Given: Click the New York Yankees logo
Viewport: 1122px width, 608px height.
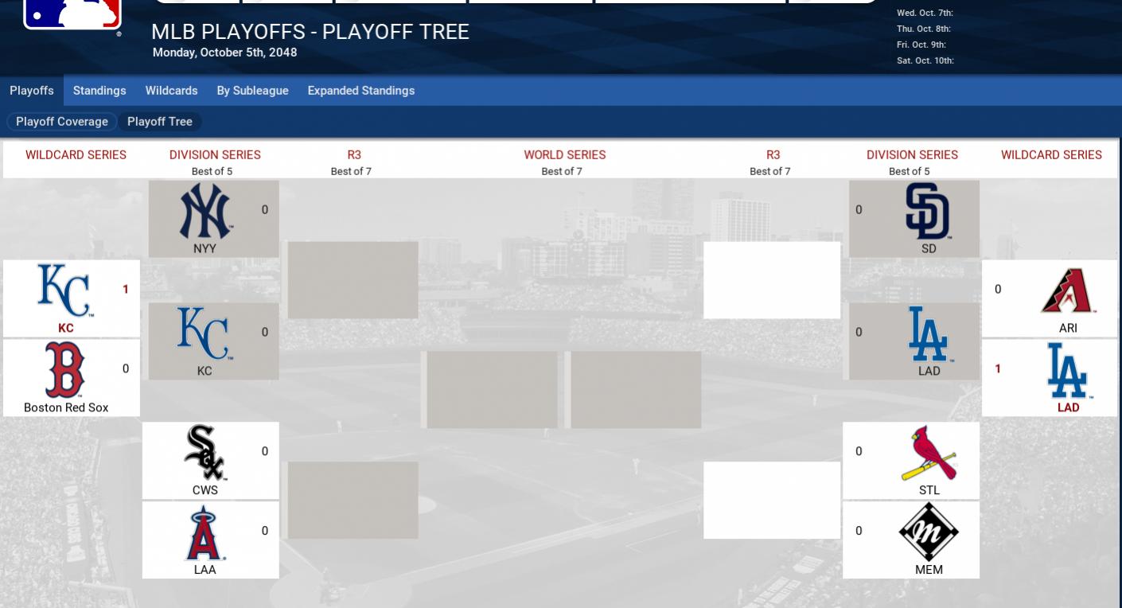Looking at the screenshot, I should tap(205, 212).
